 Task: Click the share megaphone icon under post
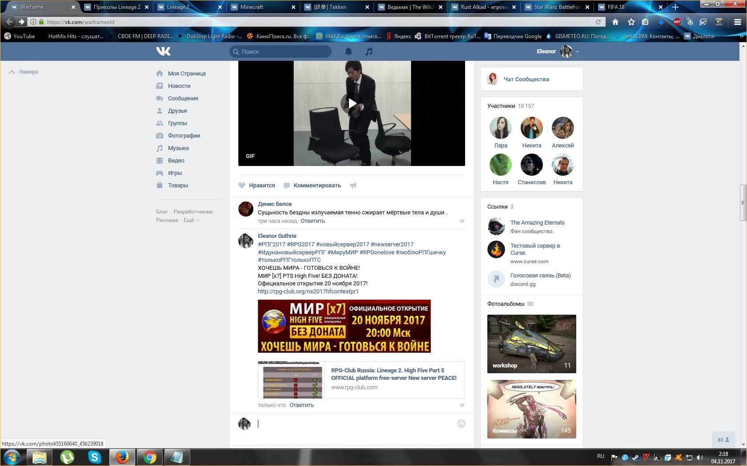point(353,186)
